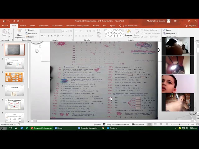The width and height of the screenshot is (199, 149).
Task: Open the font size combo box
Action: pos(58,31)
